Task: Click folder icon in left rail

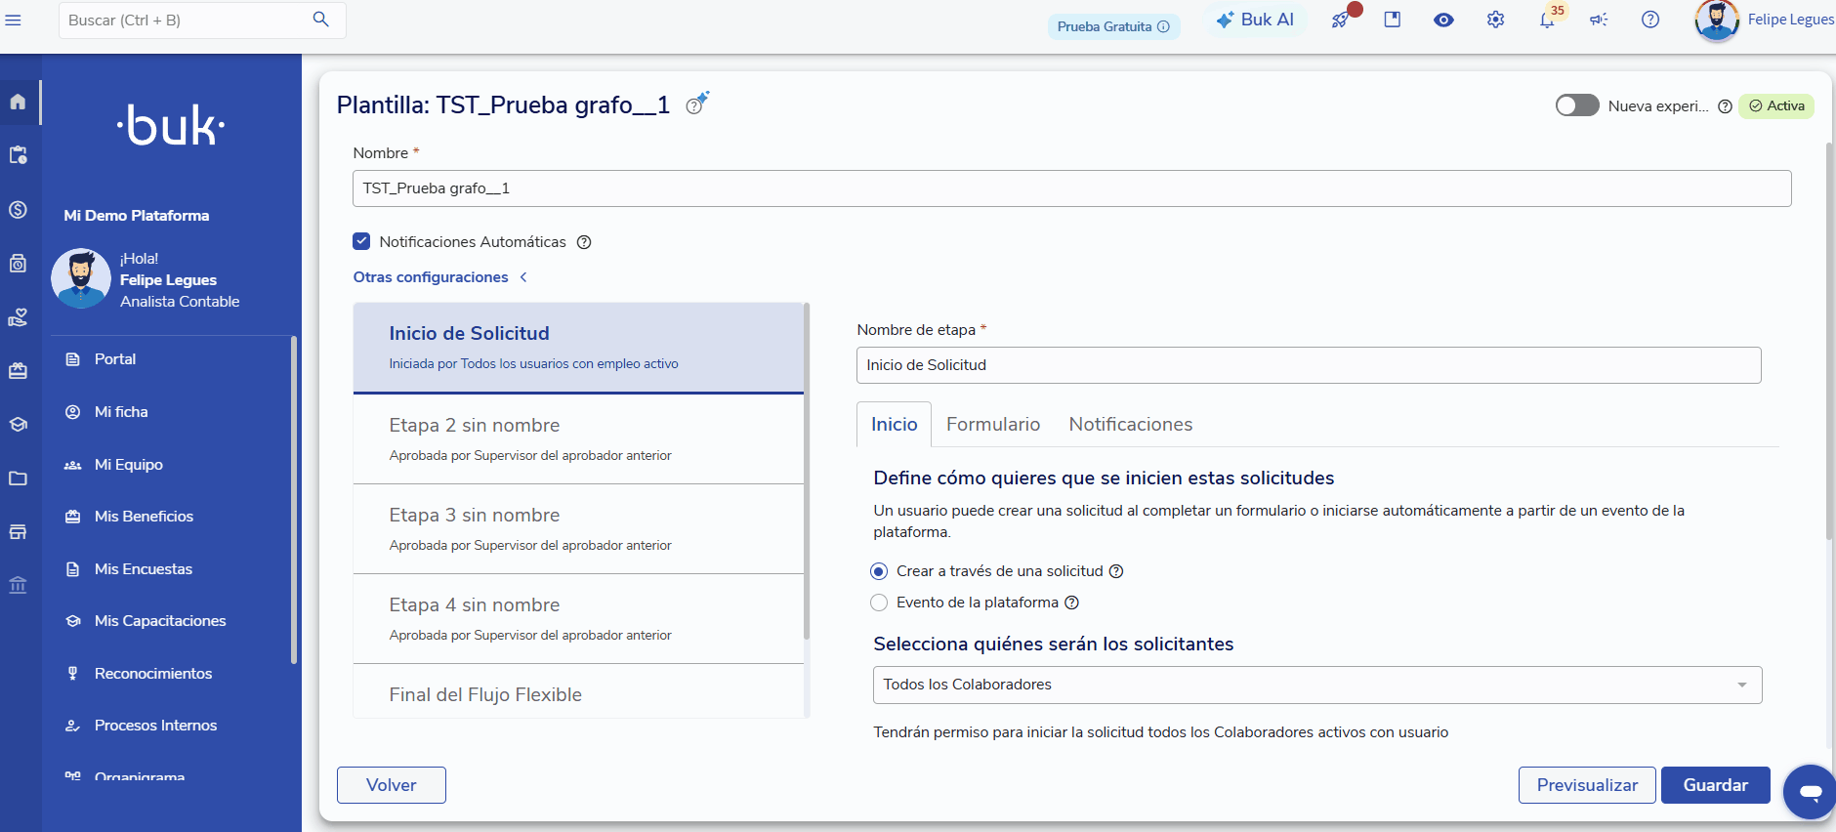Action: pyautogui.click(x=18, y=478)
